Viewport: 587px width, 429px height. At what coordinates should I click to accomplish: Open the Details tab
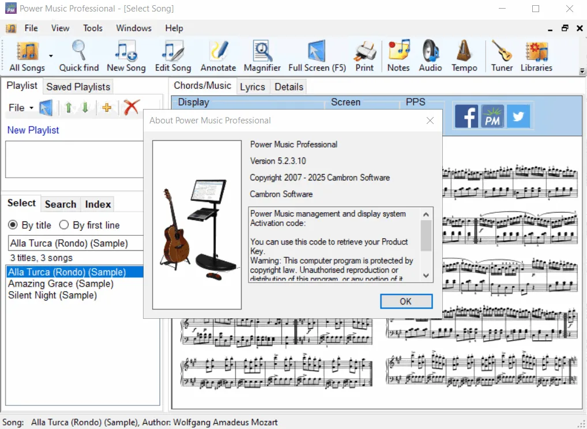point(289,87)
